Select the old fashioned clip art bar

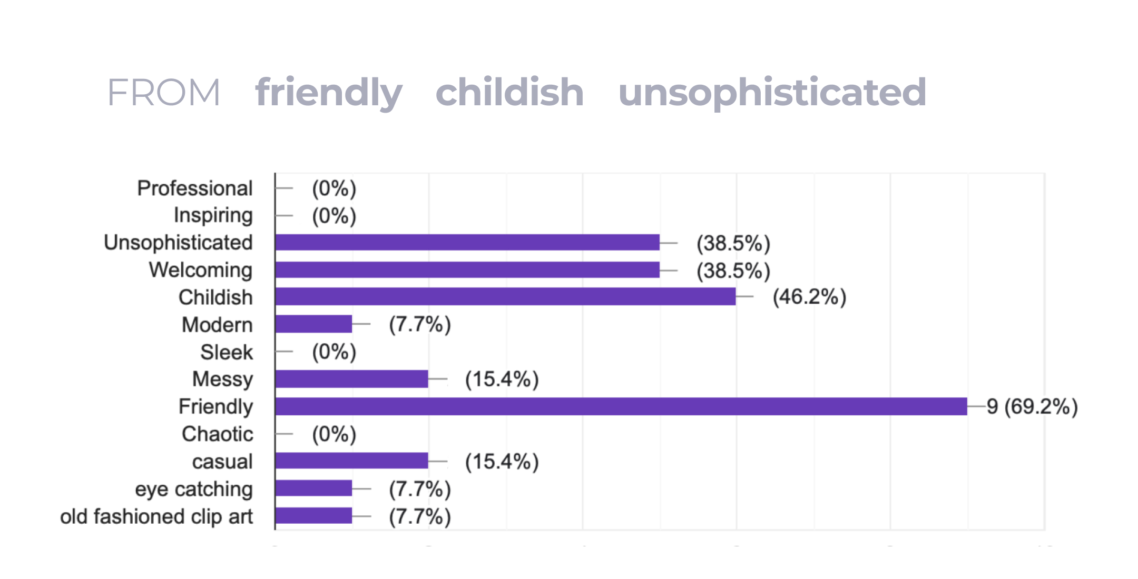(313, 516)
